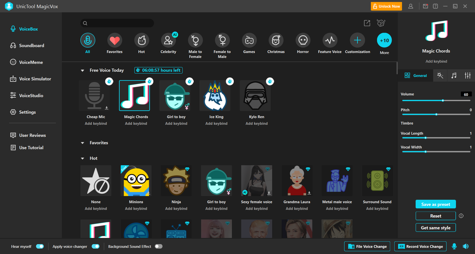This screenshot has width=475, height=254.
Task: Collapse the Free Voice Today section
Action: pyautogui.click(x=82, y=70)
